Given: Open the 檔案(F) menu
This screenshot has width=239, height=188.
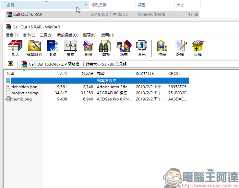Looking at the screenshot, I should click(x=12, y=35).
